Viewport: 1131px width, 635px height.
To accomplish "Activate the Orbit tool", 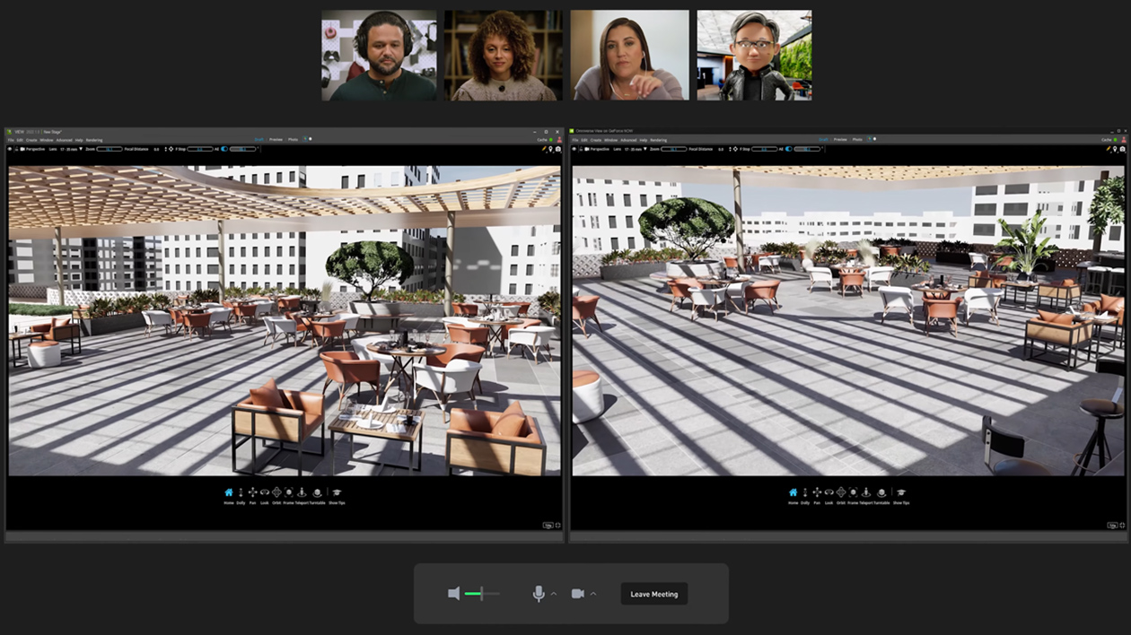I will click(x=277, y=491).
